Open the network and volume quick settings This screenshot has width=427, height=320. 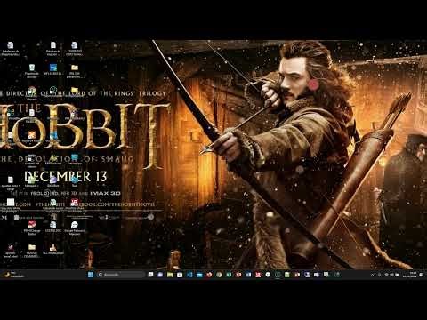[x=392, y=275]
